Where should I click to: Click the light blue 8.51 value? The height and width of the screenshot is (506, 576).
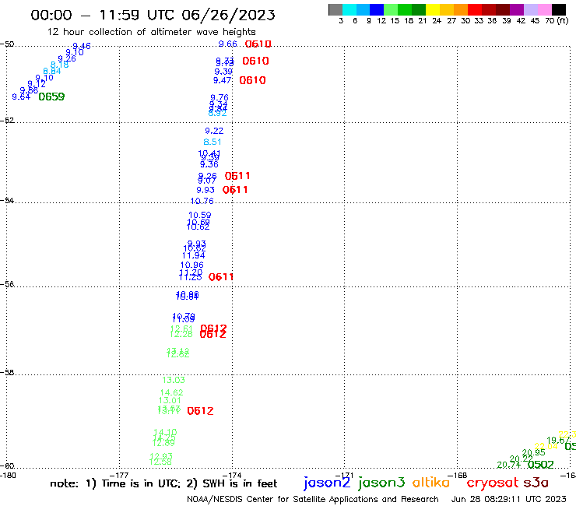click(212, 142)
